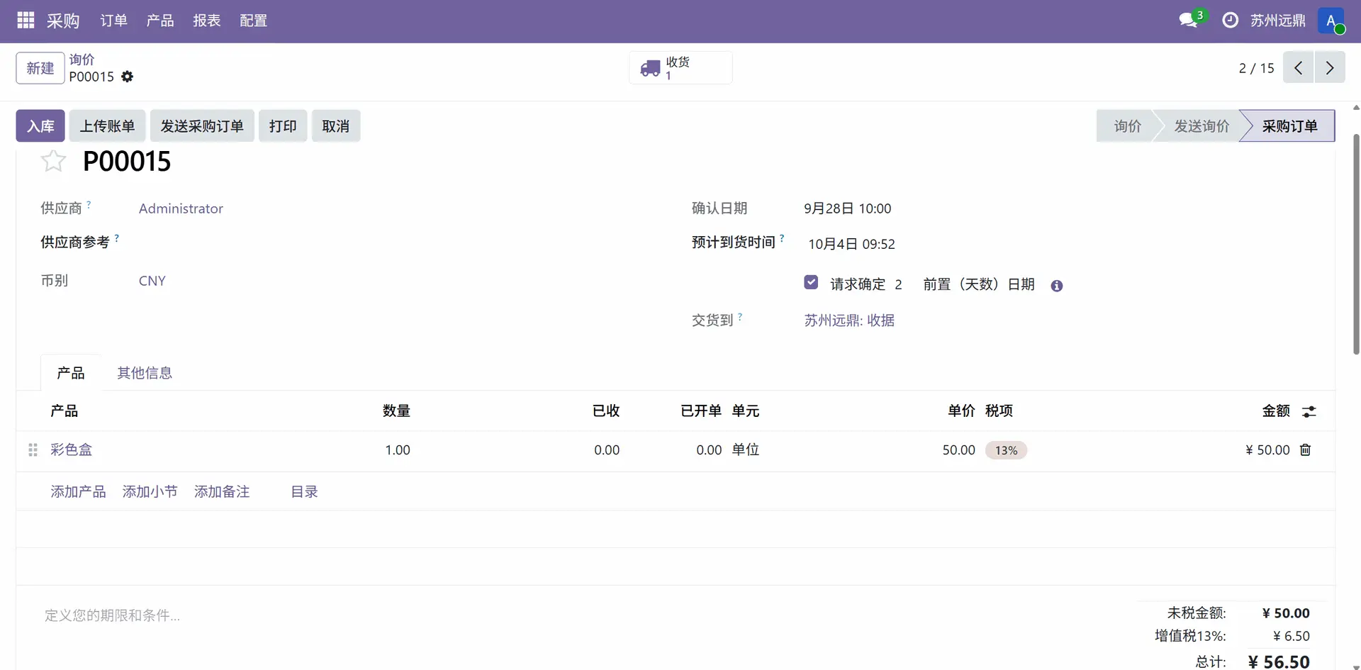Click the clock activities icon
Viewport: 1361px width, 670px height.
point(1231,21)
